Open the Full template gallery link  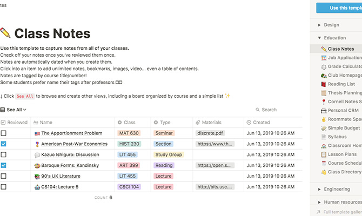click(340, 212)
